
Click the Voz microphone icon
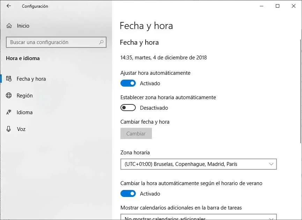(x=9, y=129)
